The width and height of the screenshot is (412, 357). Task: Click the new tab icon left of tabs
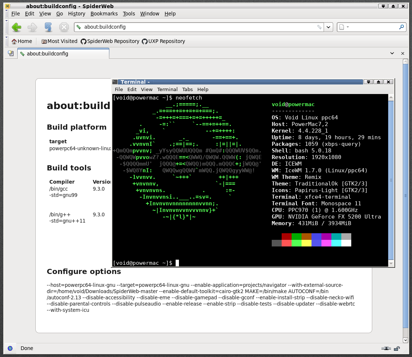tap(11, 53)
